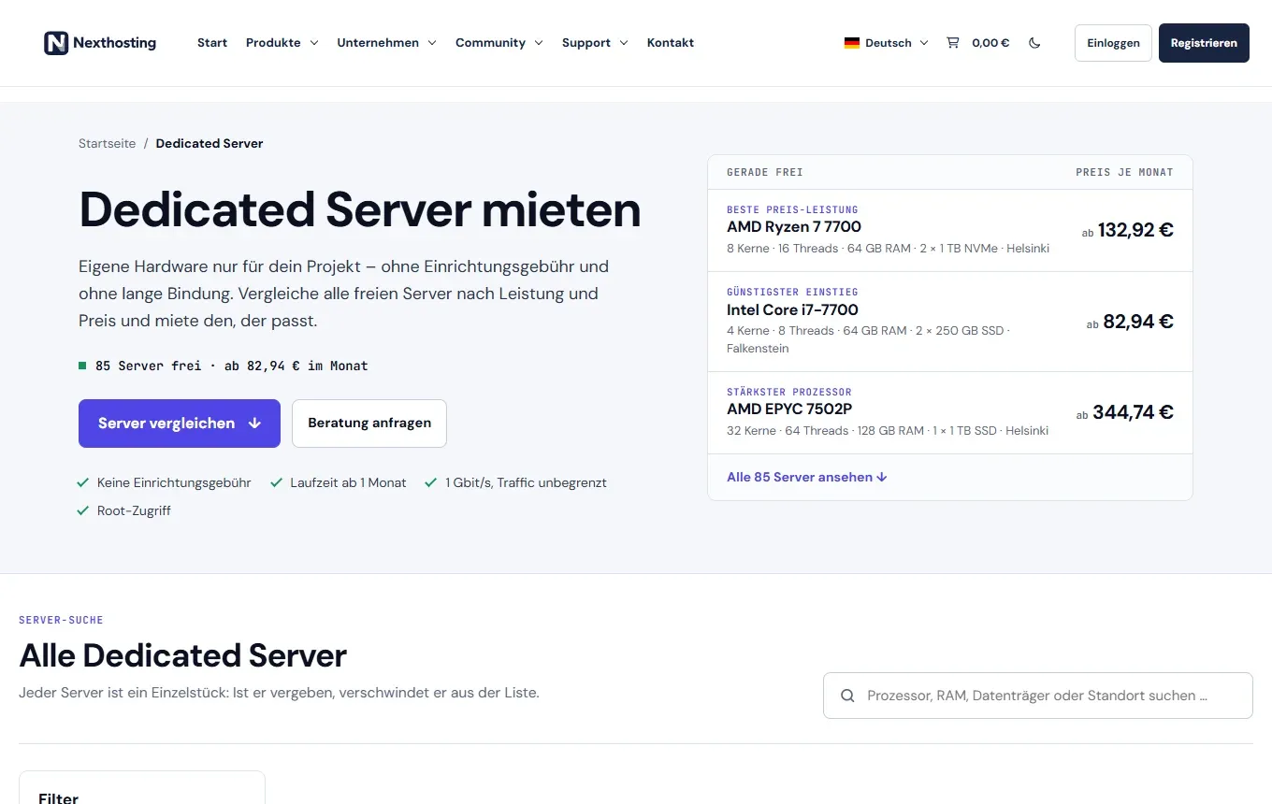
Task: Click the '85 Server frei' status text
Action: 148,366
